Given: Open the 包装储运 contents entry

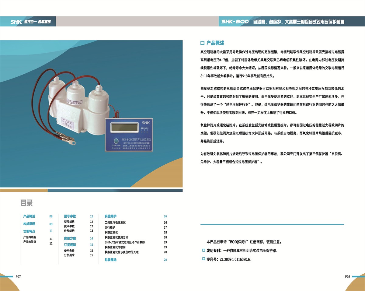Looking at the screenshot, I should pos(111,260).
